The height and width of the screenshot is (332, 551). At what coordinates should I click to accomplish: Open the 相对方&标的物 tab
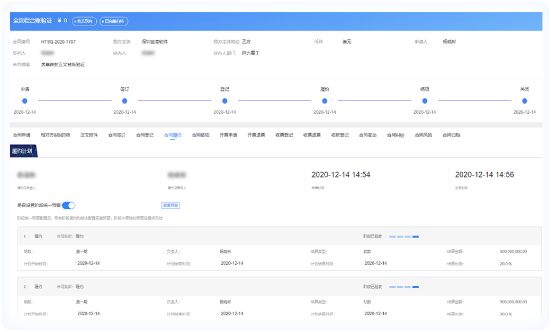[55, 135]
